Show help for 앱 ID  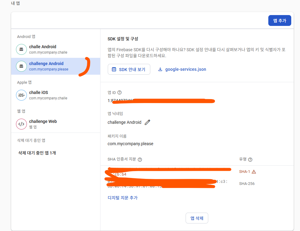point(120,92)
